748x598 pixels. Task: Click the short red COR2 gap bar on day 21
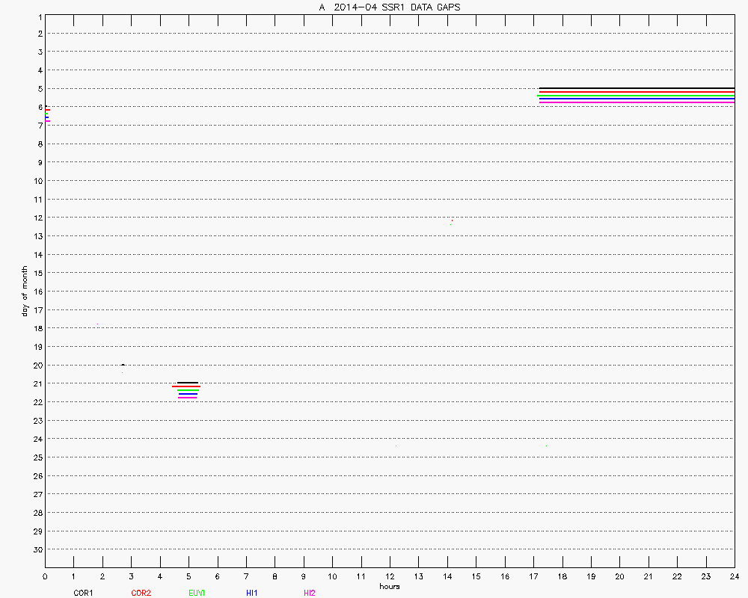pos(186,386)
